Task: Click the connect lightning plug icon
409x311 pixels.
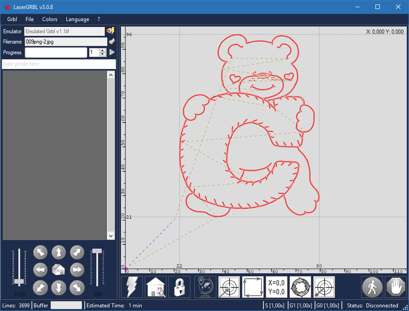Action: pyautogui.click(x=111, y=31)
